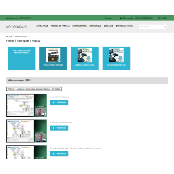Click the user icon beside Déconnexion
Screen dimensions: 174x174
[x=120, y=18]
